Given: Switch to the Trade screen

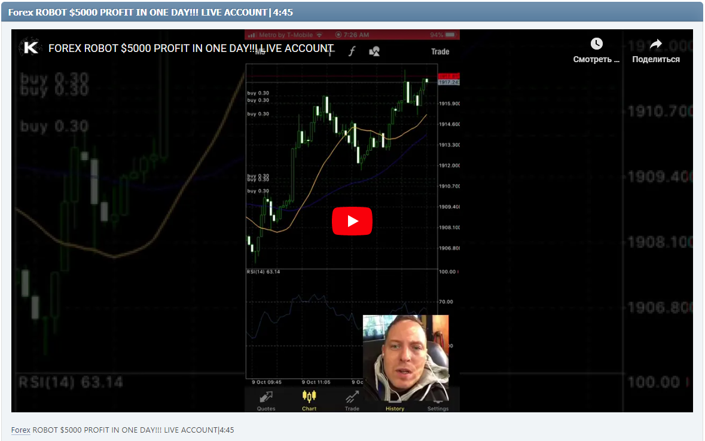Looking at the screenshot, I should (440, 51).
